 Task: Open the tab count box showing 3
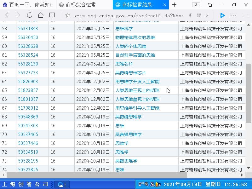click(196, 5)
